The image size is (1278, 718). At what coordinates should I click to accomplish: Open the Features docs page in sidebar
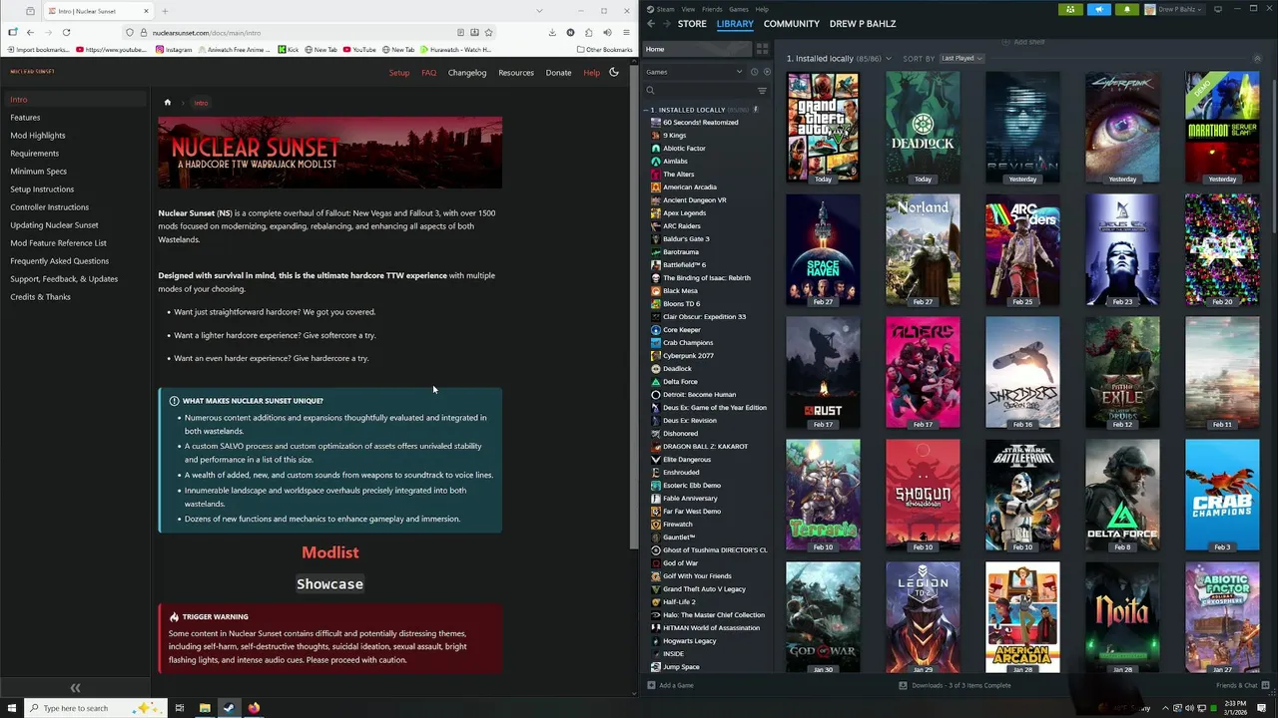pyautogui.click(x=26, y=117)
